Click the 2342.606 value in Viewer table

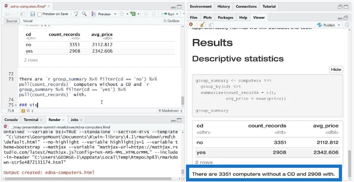(x=326, y=152)
